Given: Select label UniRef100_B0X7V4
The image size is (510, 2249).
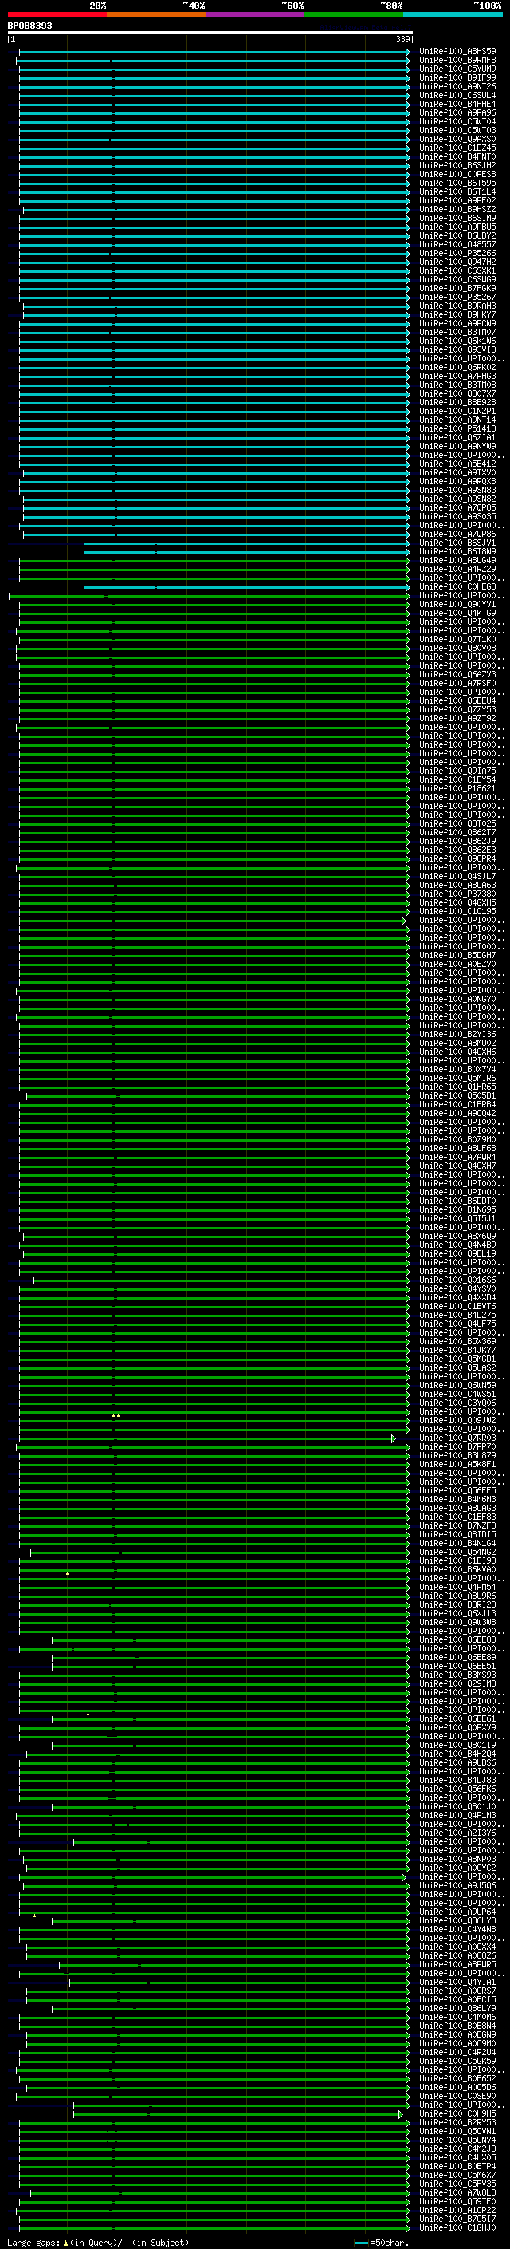Looking at the screenshot, I should point(457,1070).
